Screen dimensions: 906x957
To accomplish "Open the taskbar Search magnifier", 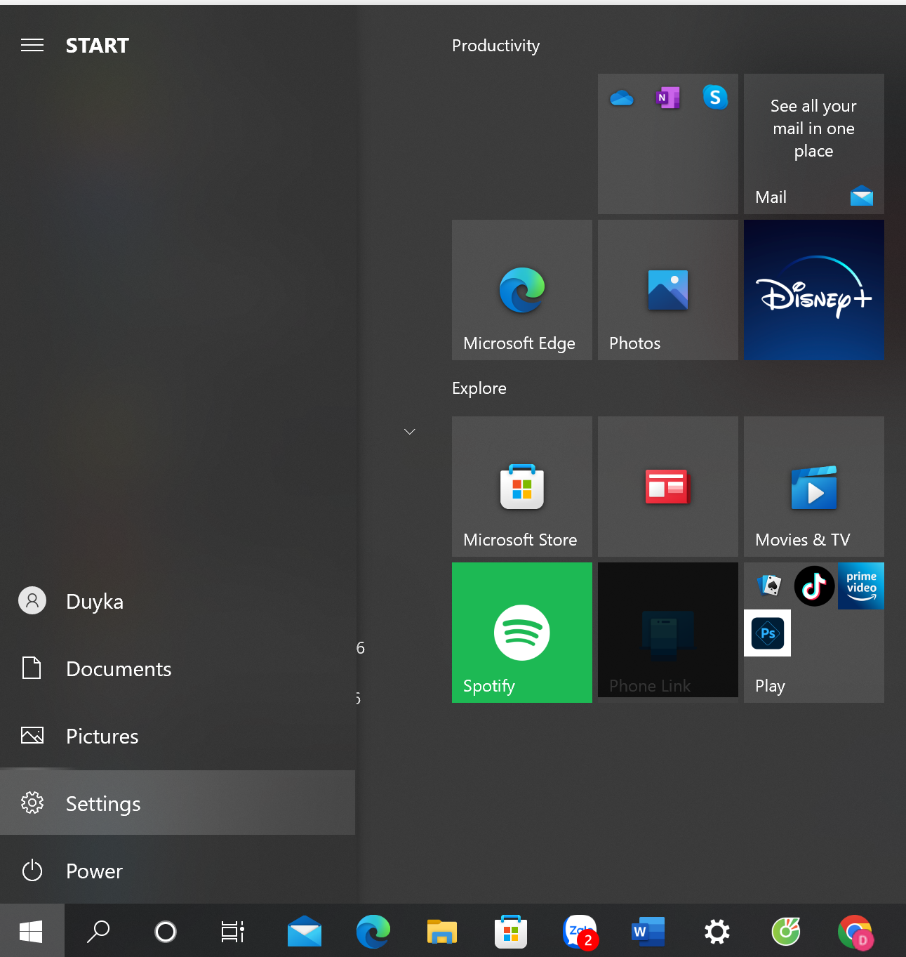I will pyautogui.click(x=98, y=931).
